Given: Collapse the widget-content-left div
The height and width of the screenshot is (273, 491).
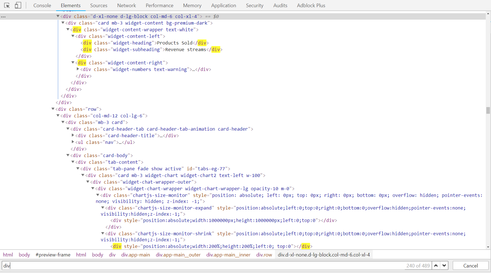Looking at the screenshot, I should click(x=73, y=36).
